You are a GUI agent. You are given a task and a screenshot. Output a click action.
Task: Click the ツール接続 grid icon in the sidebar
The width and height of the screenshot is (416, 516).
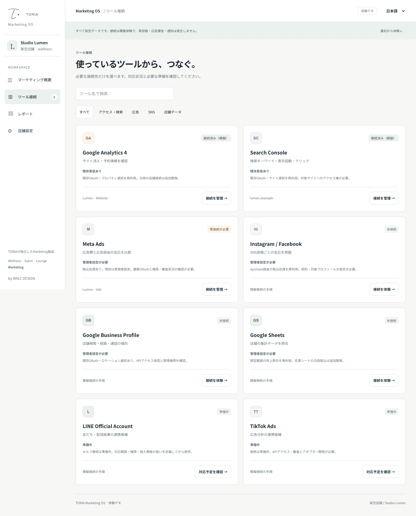(10, 97)
